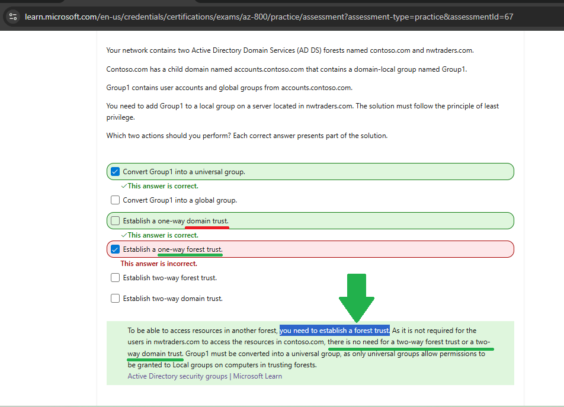Select the learn.microsoft.com URL in address bar

tap(269, 17)
